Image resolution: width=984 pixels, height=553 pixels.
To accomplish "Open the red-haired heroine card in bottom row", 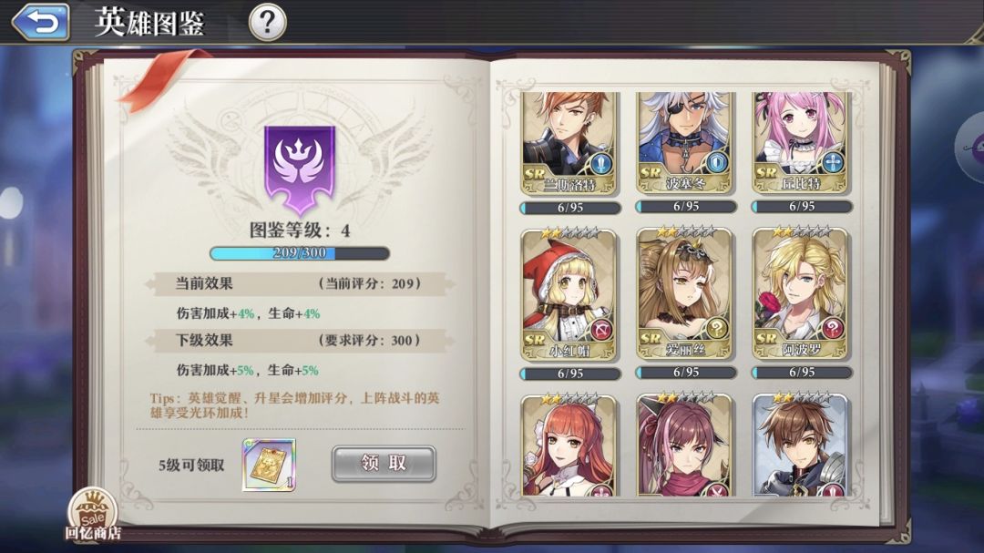I will (x=569, y=445).
